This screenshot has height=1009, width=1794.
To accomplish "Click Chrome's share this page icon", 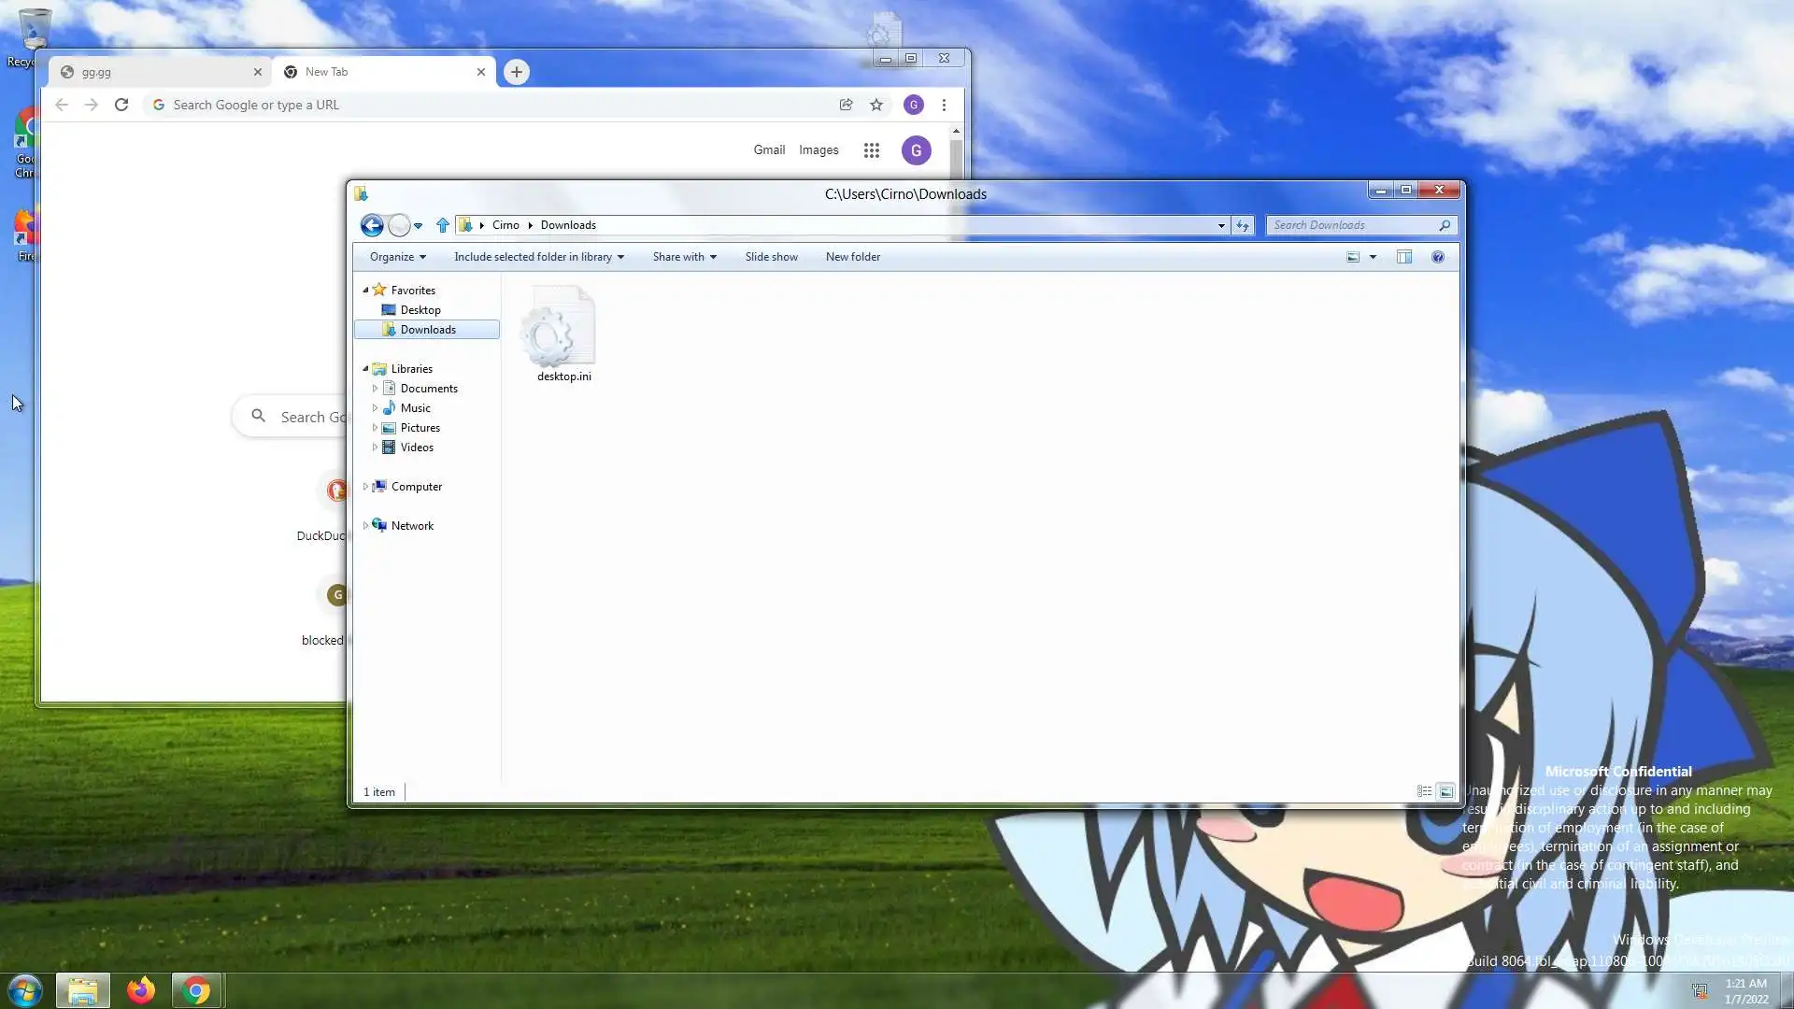I will 846,105.
